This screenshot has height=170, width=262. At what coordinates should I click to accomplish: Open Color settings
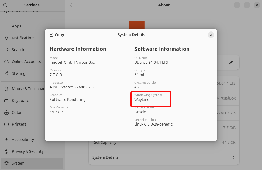click(32, 112)
